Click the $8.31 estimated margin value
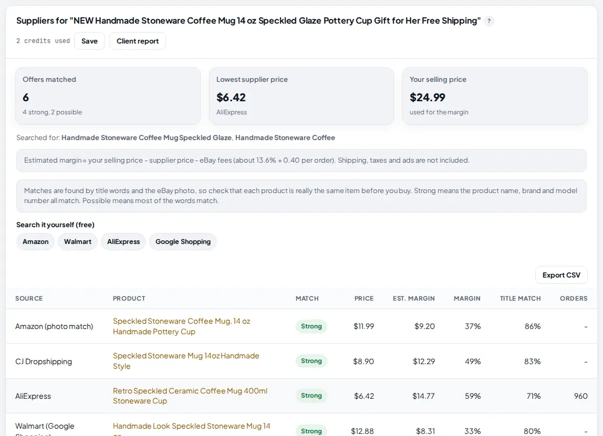 pyautogui.click(x=425, y=431)
